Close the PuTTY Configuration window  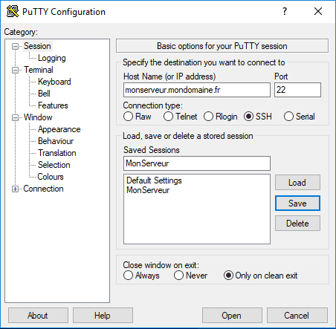click(x=318, y=11)
